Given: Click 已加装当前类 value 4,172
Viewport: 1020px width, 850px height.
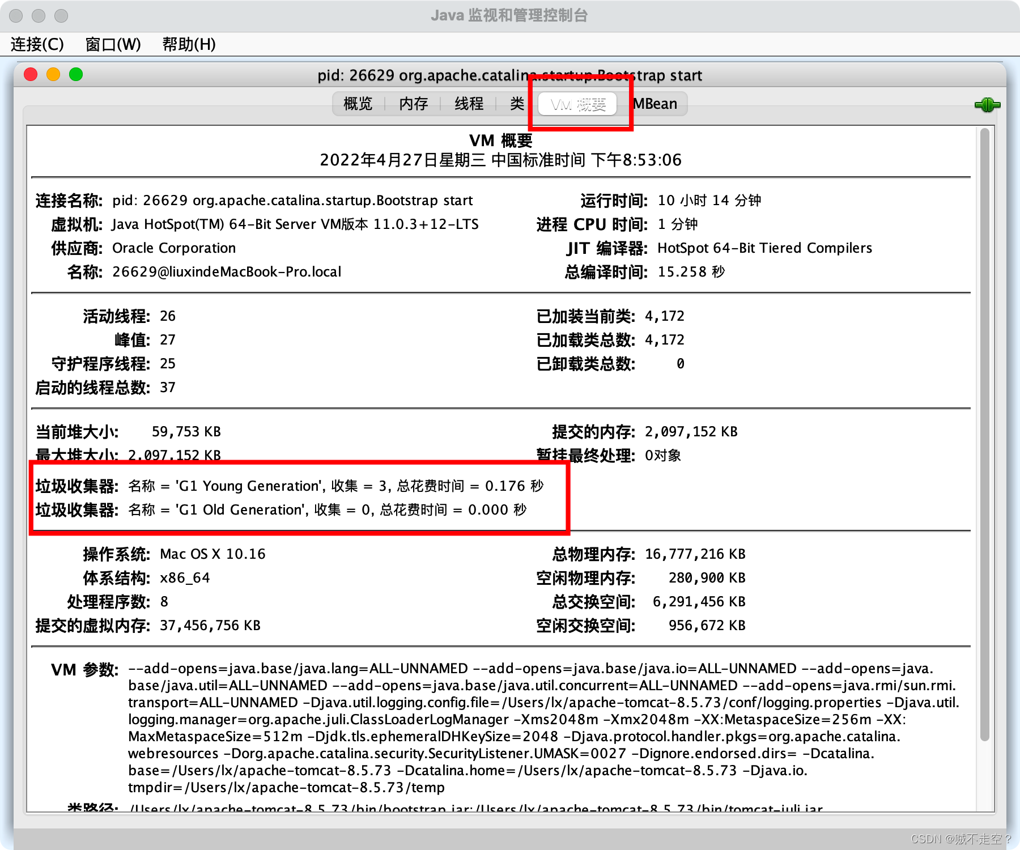Looking at the screenshot, I should coord(665,316).
